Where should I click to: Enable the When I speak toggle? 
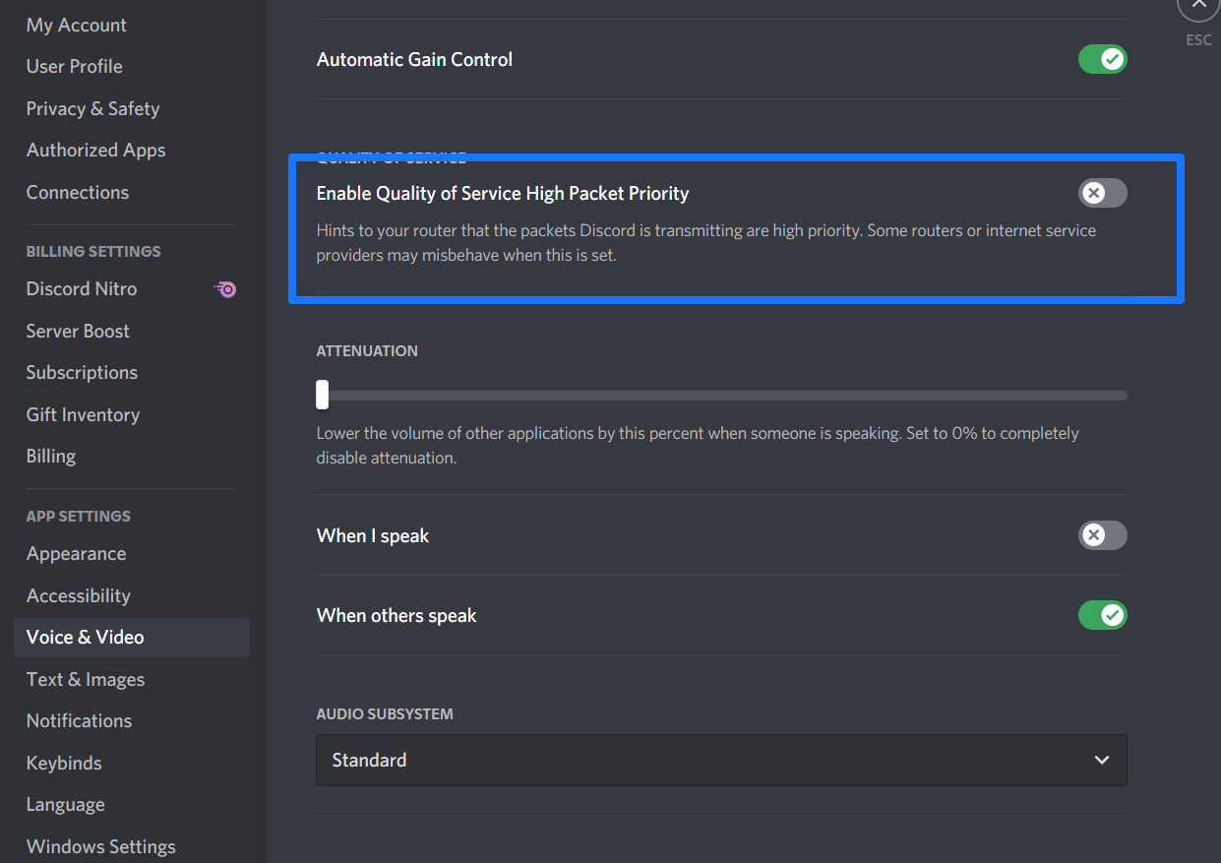tap(1102, 535)
